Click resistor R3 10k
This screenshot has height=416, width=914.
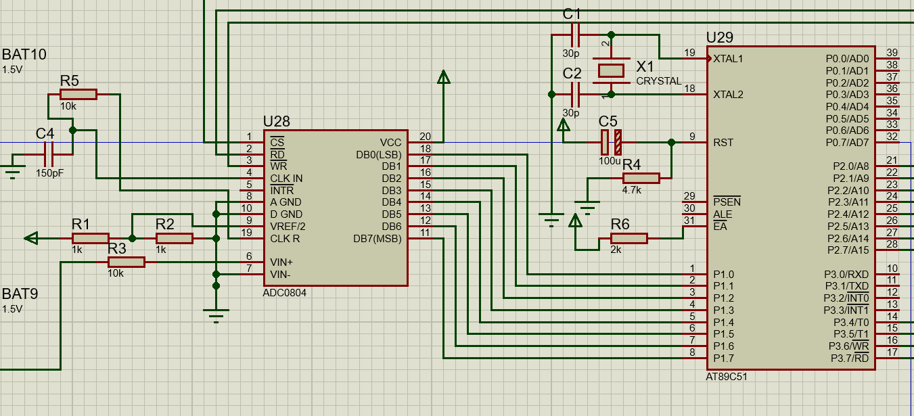point(126,262)
